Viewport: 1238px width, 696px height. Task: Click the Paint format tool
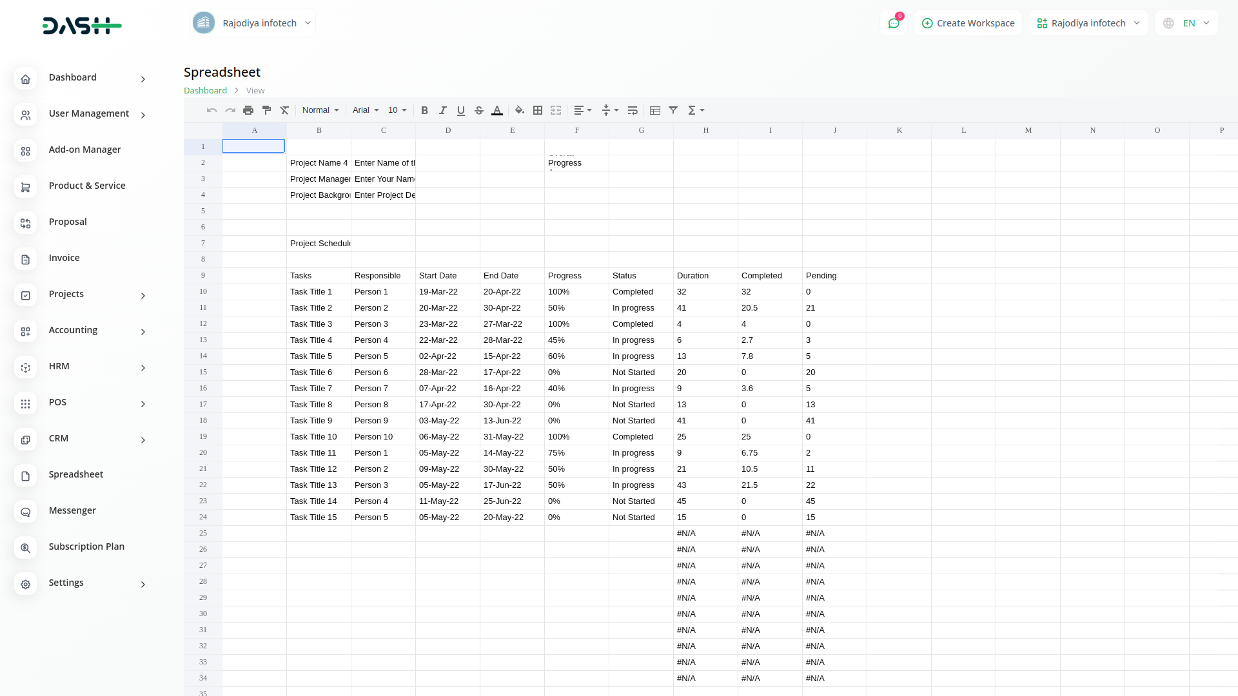266,110
